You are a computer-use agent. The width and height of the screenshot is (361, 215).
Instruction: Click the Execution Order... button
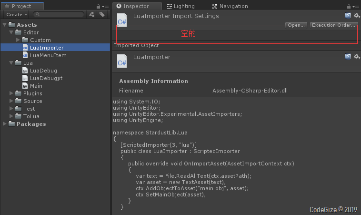tap(333, 25)
